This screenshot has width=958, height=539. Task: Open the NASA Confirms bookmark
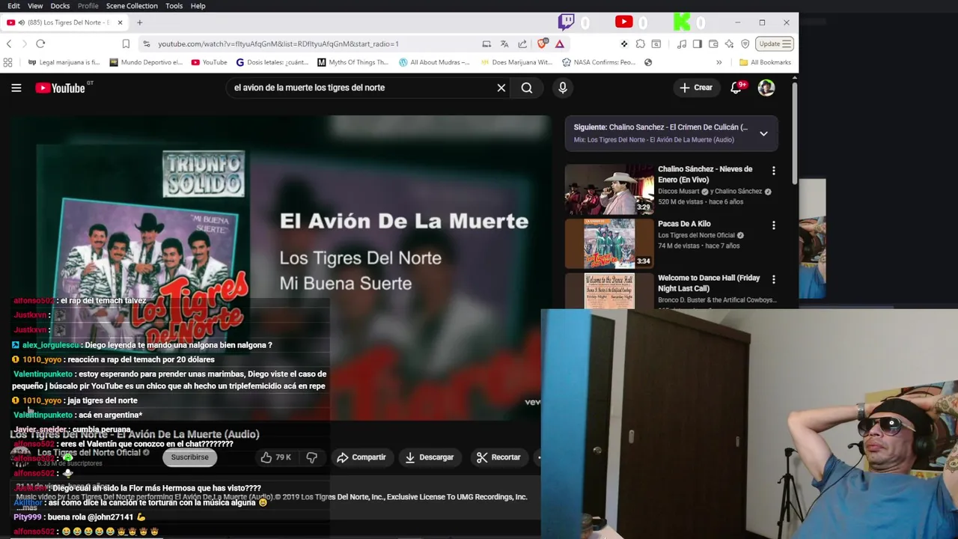pyautogui.click(x=599, y=62)
